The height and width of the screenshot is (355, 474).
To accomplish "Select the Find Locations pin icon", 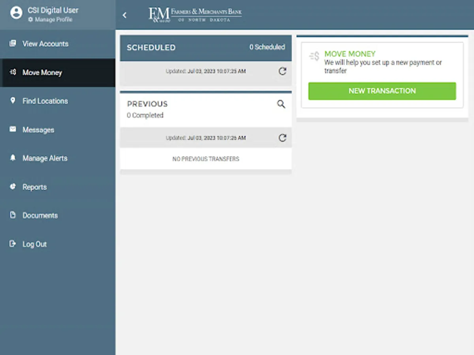I will (x=12, y=101).
